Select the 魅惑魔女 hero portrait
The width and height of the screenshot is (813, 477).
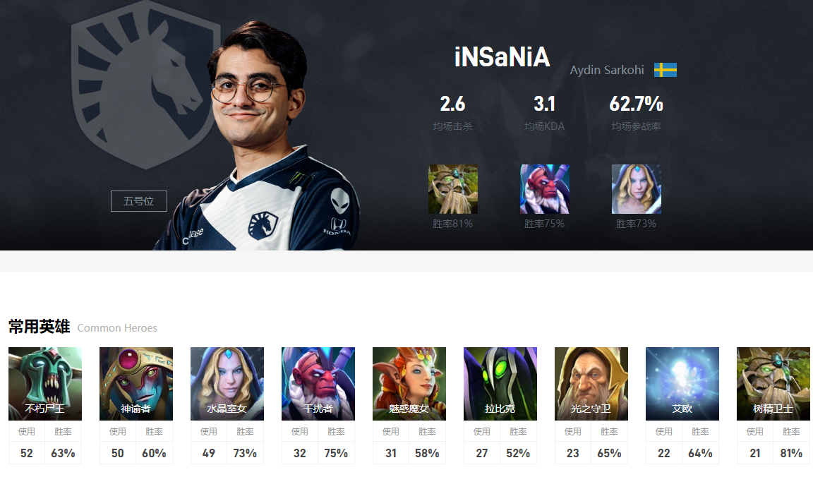pos(409,384)
